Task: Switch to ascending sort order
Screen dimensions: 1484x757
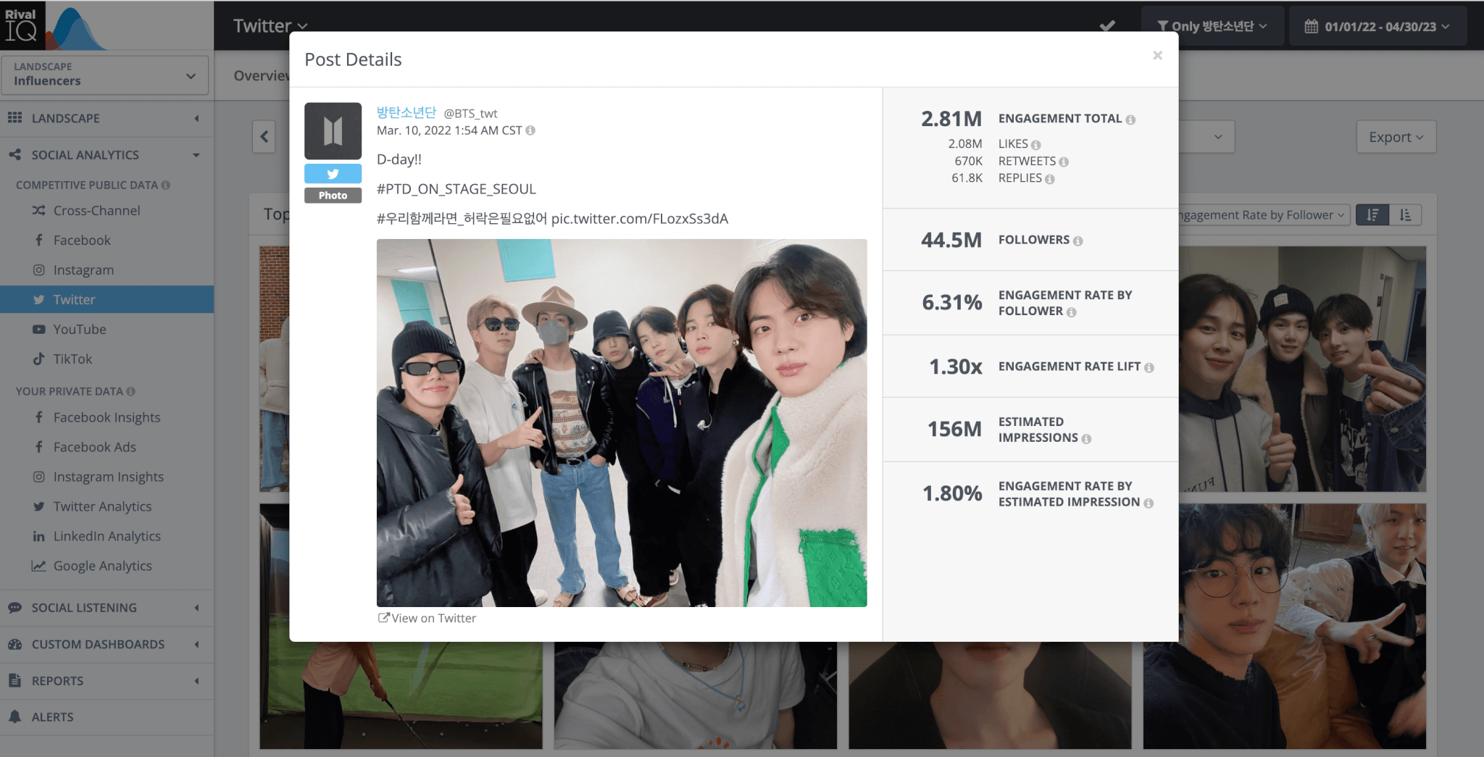Action: (1405, 214)
